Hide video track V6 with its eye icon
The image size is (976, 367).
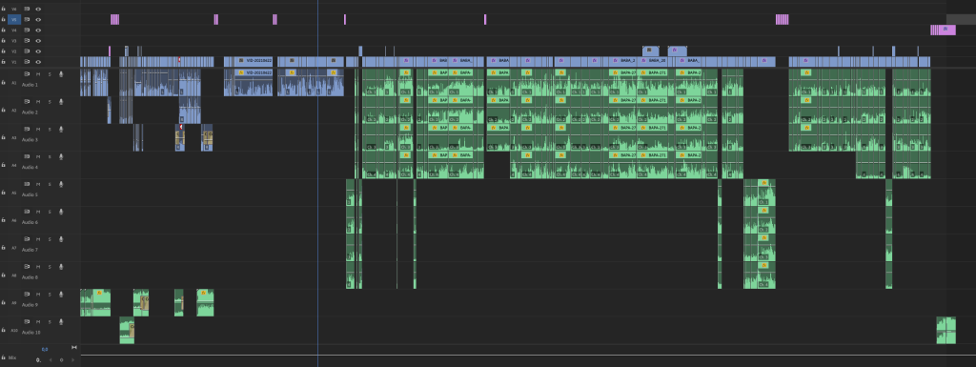(38, 10)
